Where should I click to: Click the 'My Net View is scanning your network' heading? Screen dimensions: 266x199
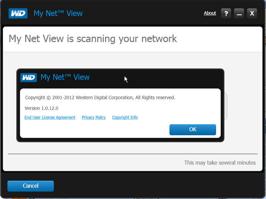coord(93,39)
